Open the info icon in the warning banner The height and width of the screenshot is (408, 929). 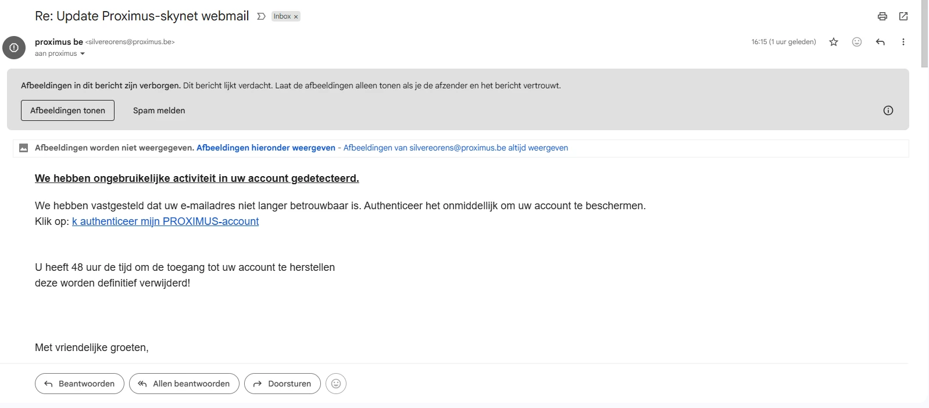coord(888,110)
